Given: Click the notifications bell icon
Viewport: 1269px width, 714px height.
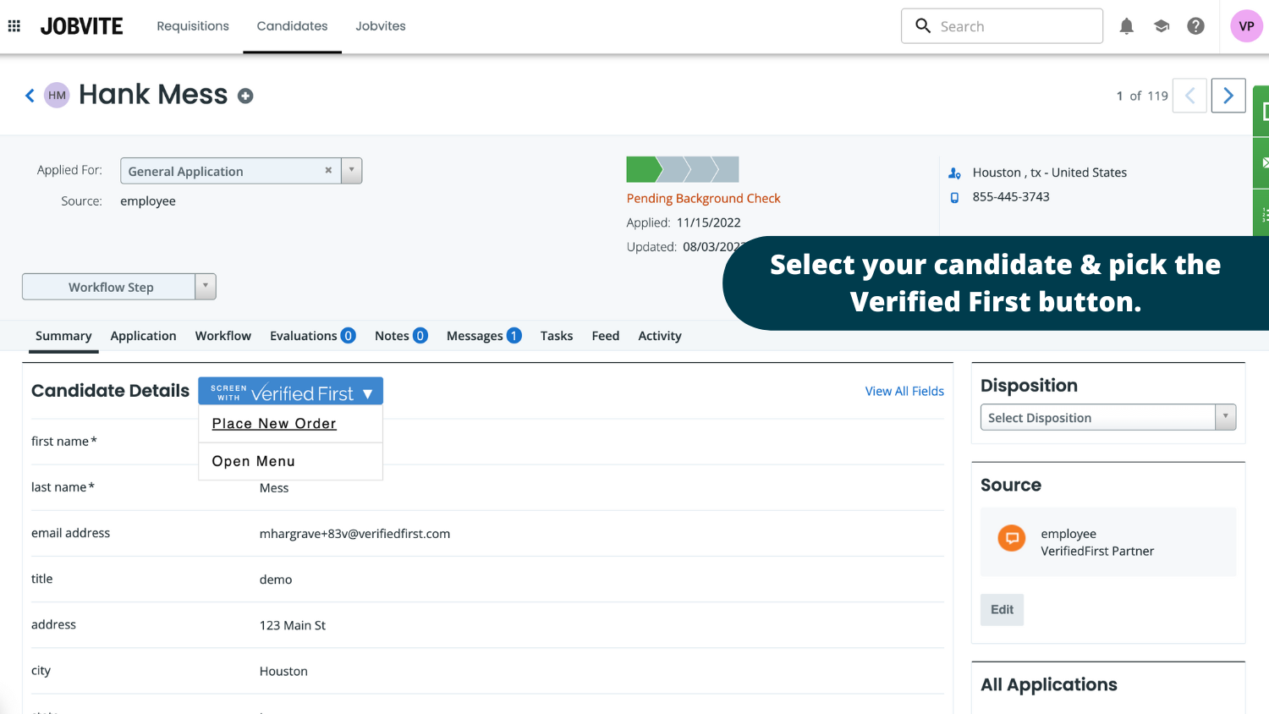Looking at the screenshot, I should pyautogui.click(x=1126, y=26).
